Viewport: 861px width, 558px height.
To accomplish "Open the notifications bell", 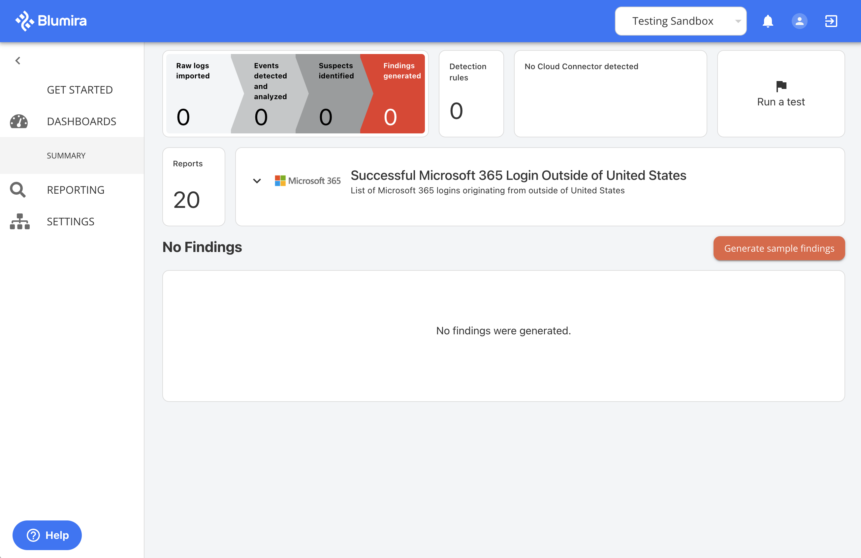I will coord(768,21).
